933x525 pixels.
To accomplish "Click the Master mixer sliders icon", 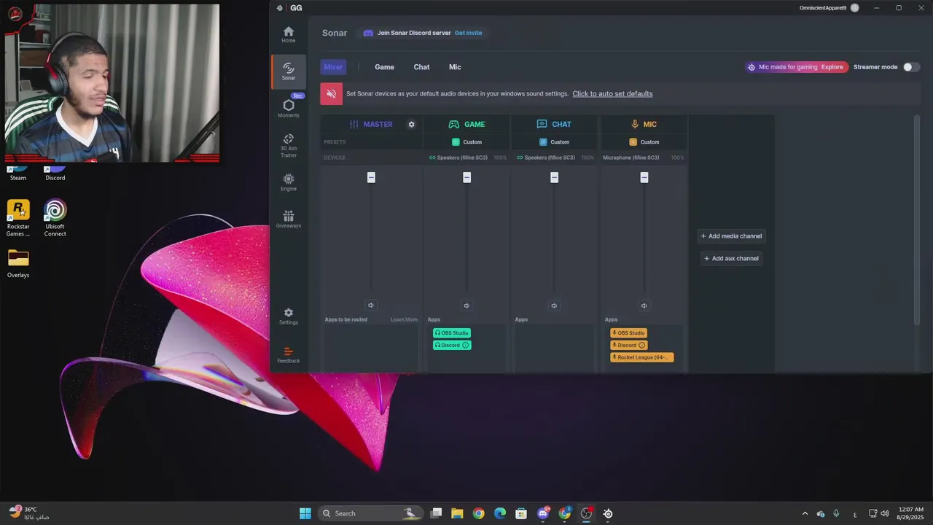I will pyautogui.click(x=354, y=125).
